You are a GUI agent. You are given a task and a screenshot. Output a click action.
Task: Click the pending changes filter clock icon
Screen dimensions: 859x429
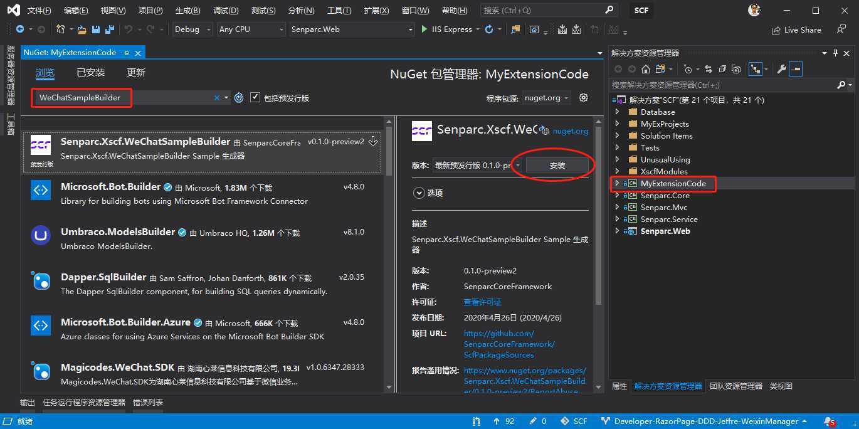click(688, 69)
